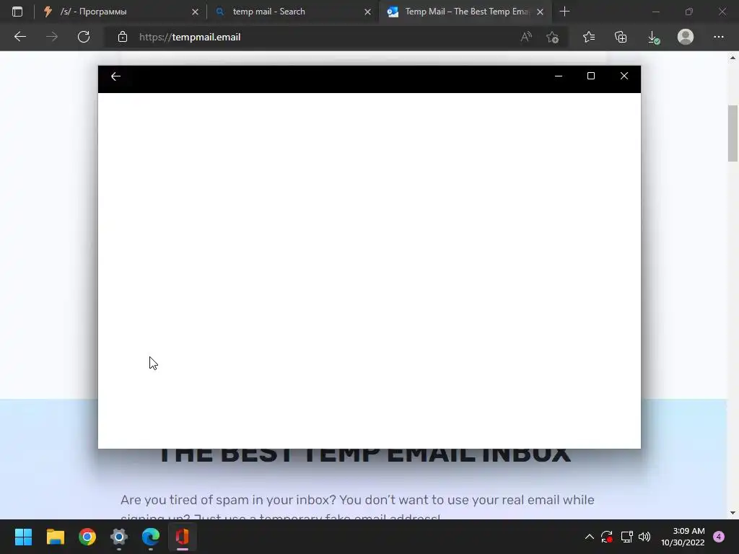
Task: Open notifications badge showing 4
Action: pyautogui.click(x=719, y=537)
